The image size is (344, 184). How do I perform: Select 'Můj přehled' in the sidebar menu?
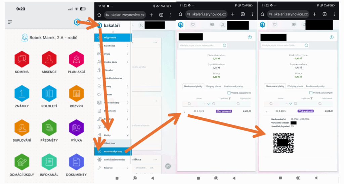tap(111, 37)
